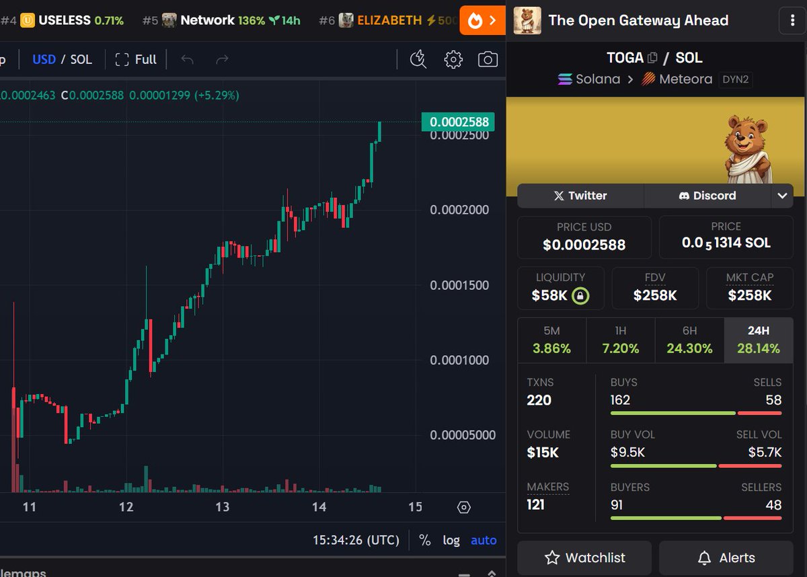This screenshot has width=807, height=577.
Task: Select the 1H timeframe tab
Action: (x=620, y=340)
